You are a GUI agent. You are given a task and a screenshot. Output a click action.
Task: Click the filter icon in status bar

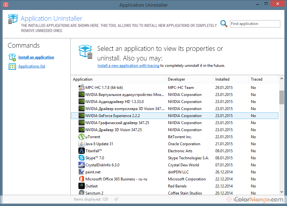click(x=116, y=199)
